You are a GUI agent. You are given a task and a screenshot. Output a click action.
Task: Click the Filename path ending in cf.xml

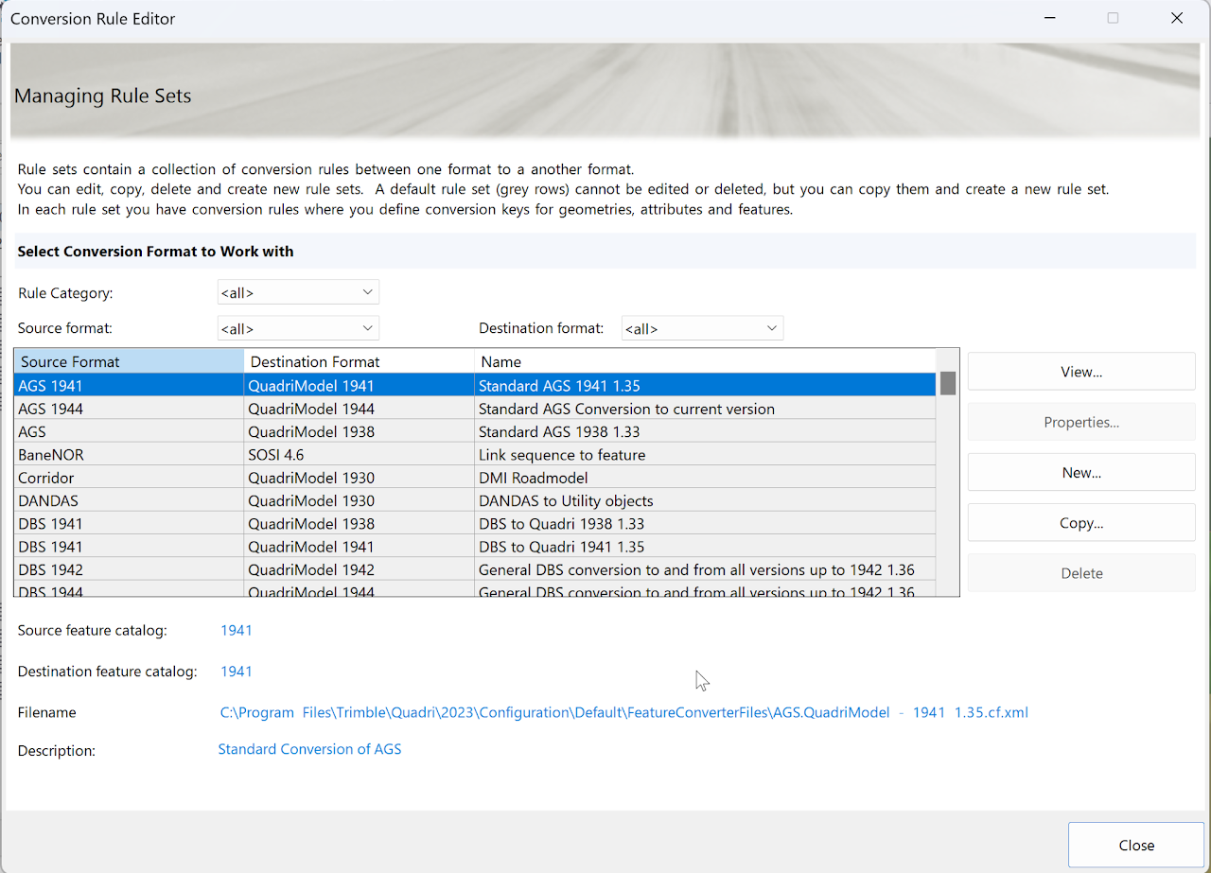[623, 712]
